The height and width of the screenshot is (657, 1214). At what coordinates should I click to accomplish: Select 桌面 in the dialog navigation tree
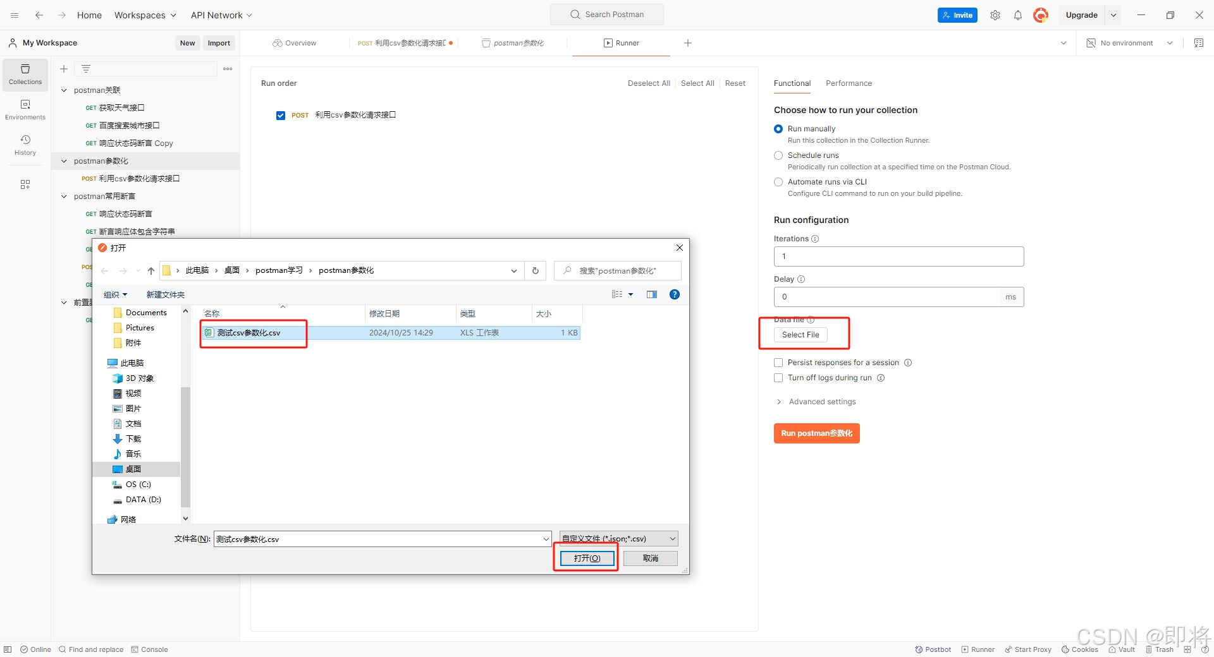133,469
